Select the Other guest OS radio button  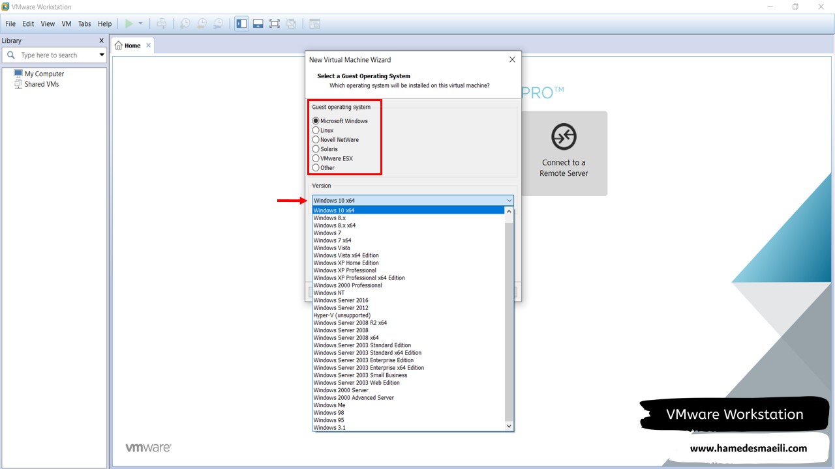tap(316, 167)
